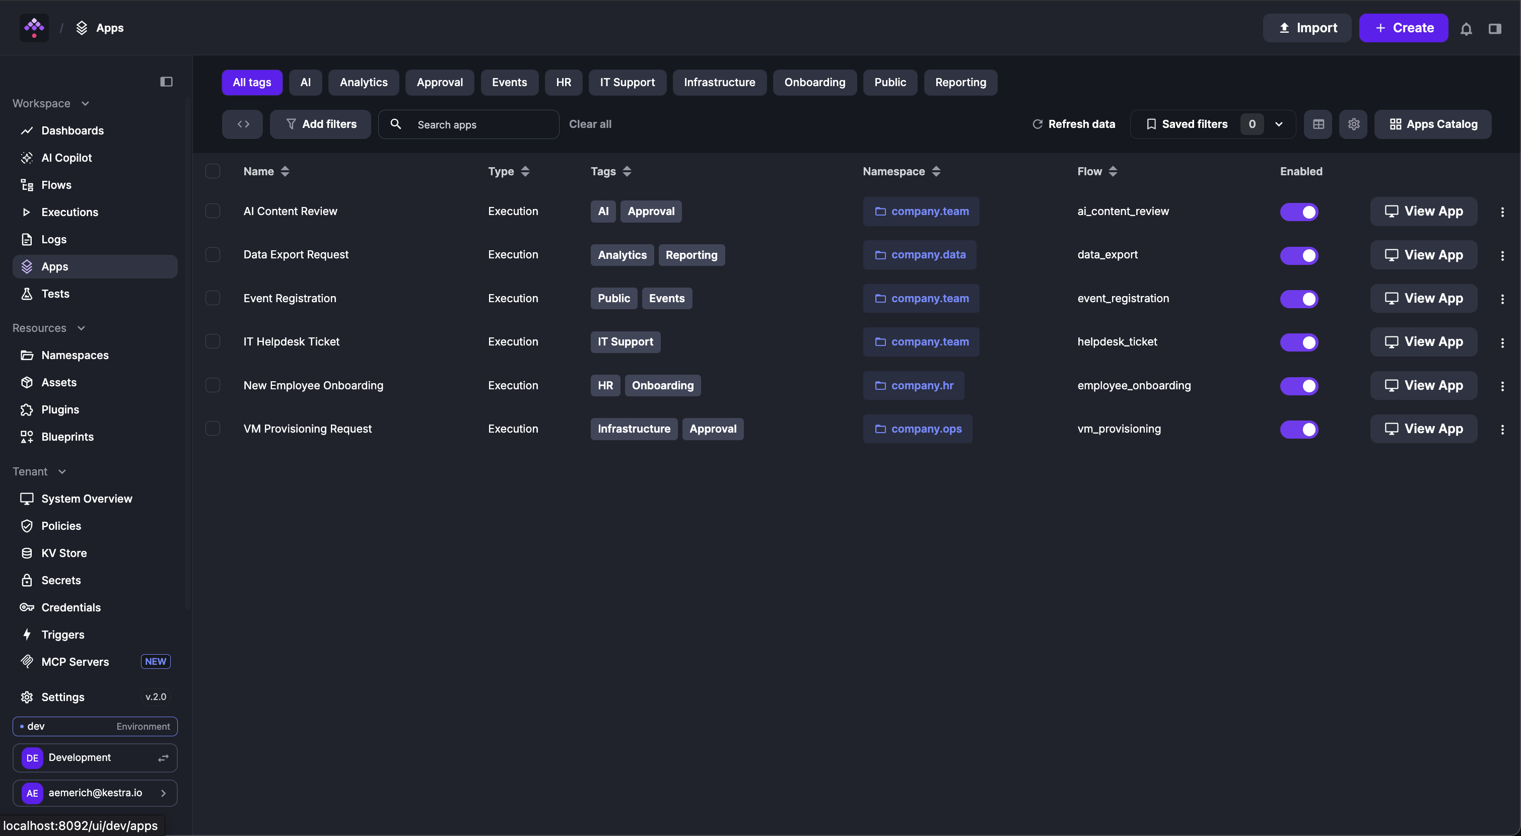Viewport: 1521px width, 836px height.
Task: Disable the AI Content Review app toggle
Action: coord(1299,212)
